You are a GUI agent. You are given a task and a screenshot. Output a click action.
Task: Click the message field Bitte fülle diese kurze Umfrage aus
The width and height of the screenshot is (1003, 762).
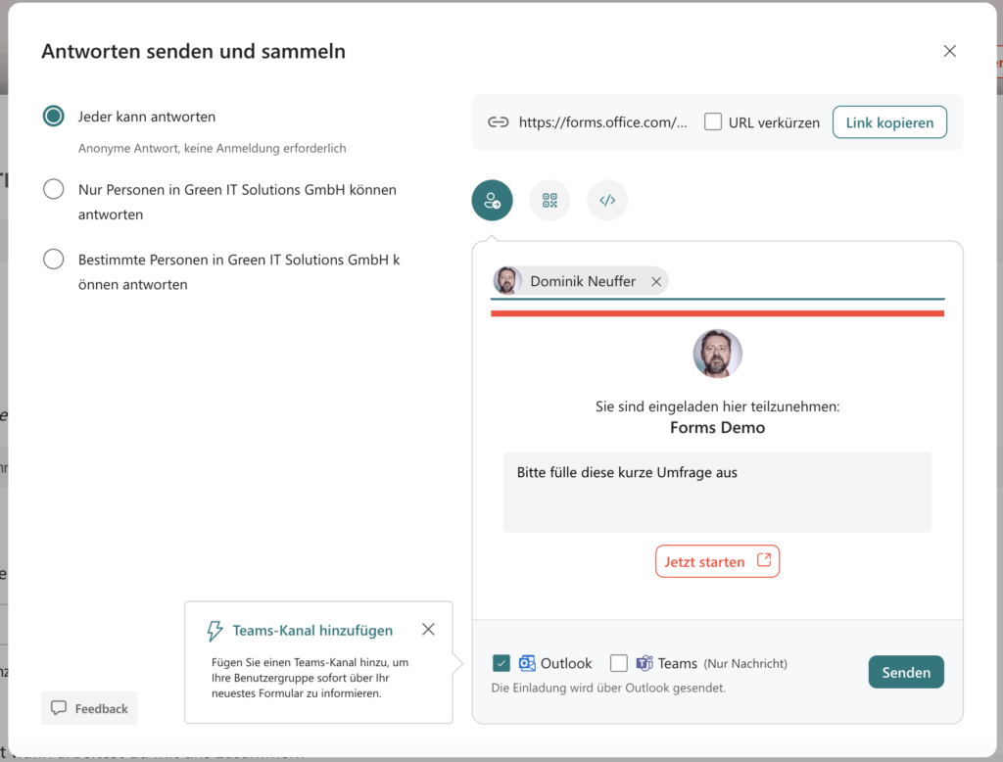tap(717, 492)
